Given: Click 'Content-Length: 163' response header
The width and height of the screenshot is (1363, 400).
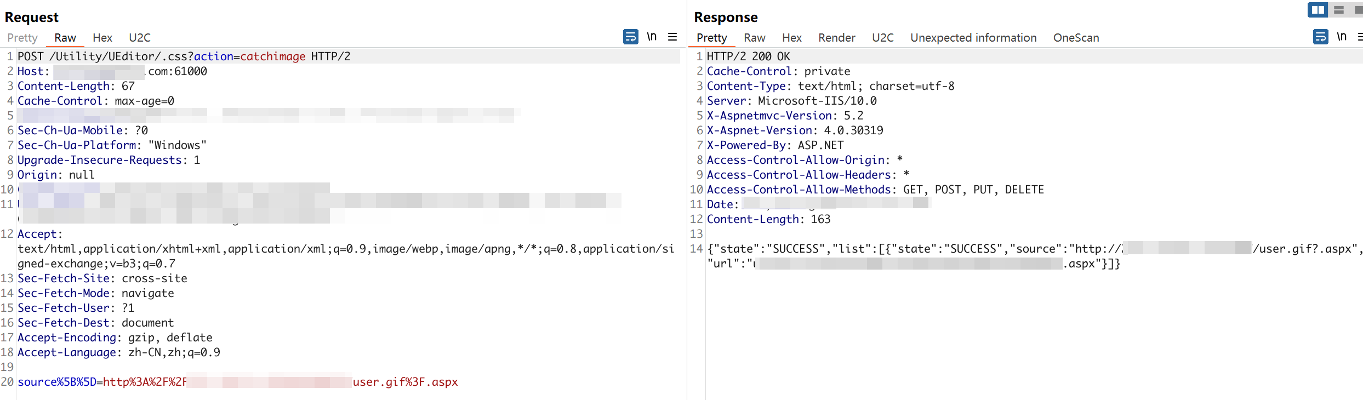Looking at the screenshot, I should coord(769,219).
